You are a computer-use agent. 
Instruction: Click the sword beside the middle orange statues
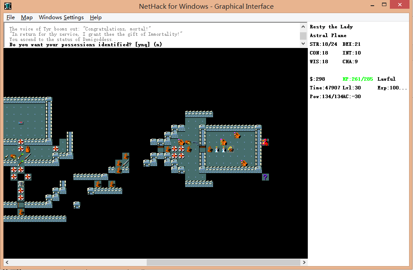[126, 163]
